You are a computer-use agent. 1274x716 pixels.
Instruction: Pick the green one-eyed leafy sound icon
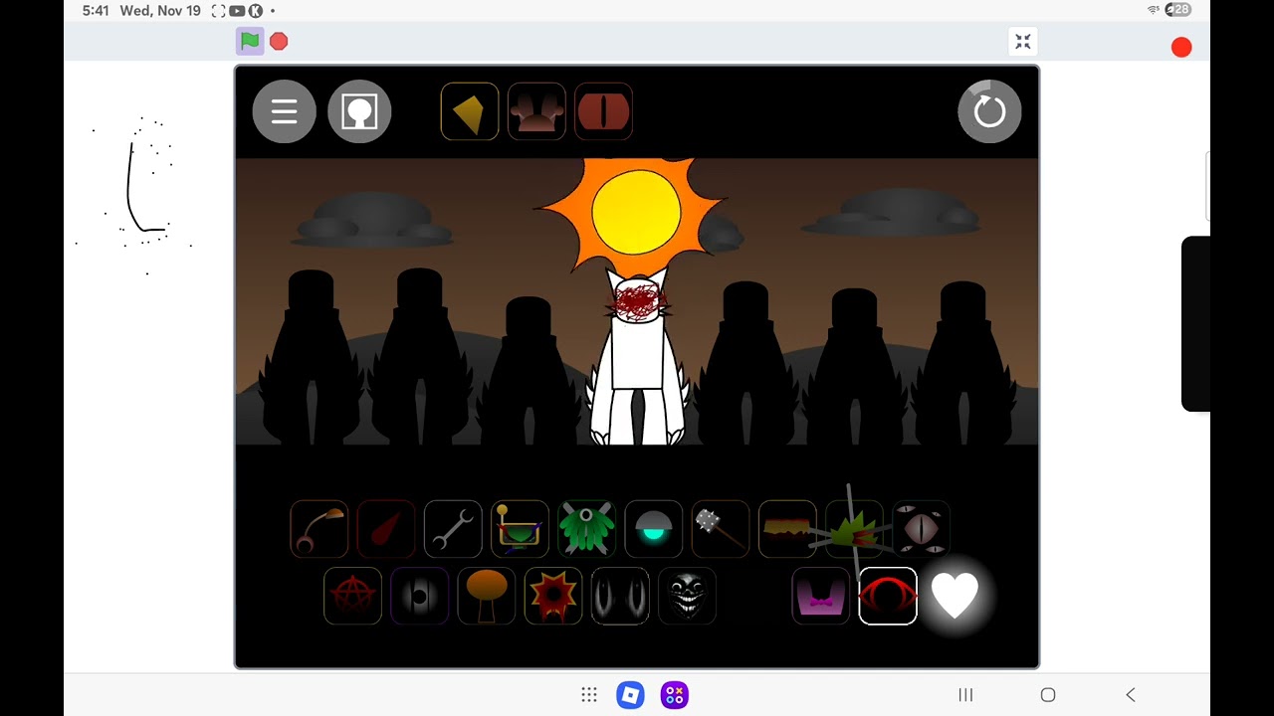(586, 529)
